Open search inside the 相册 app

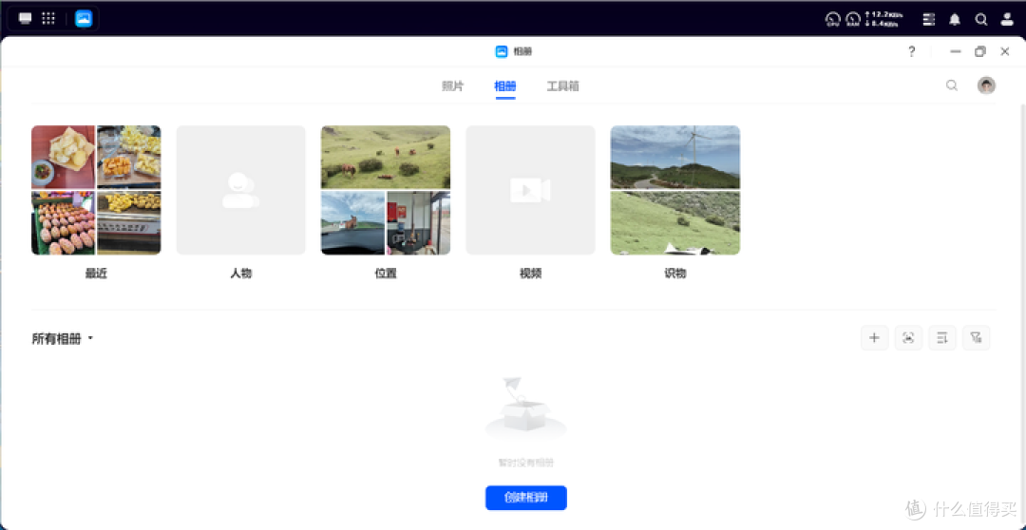tap(952, 85)
